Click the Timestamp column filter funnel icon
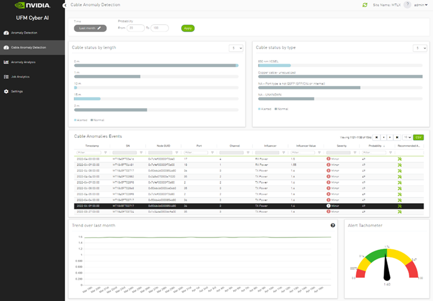The width and height of the screenshot is (433, 301). [106, 153]
